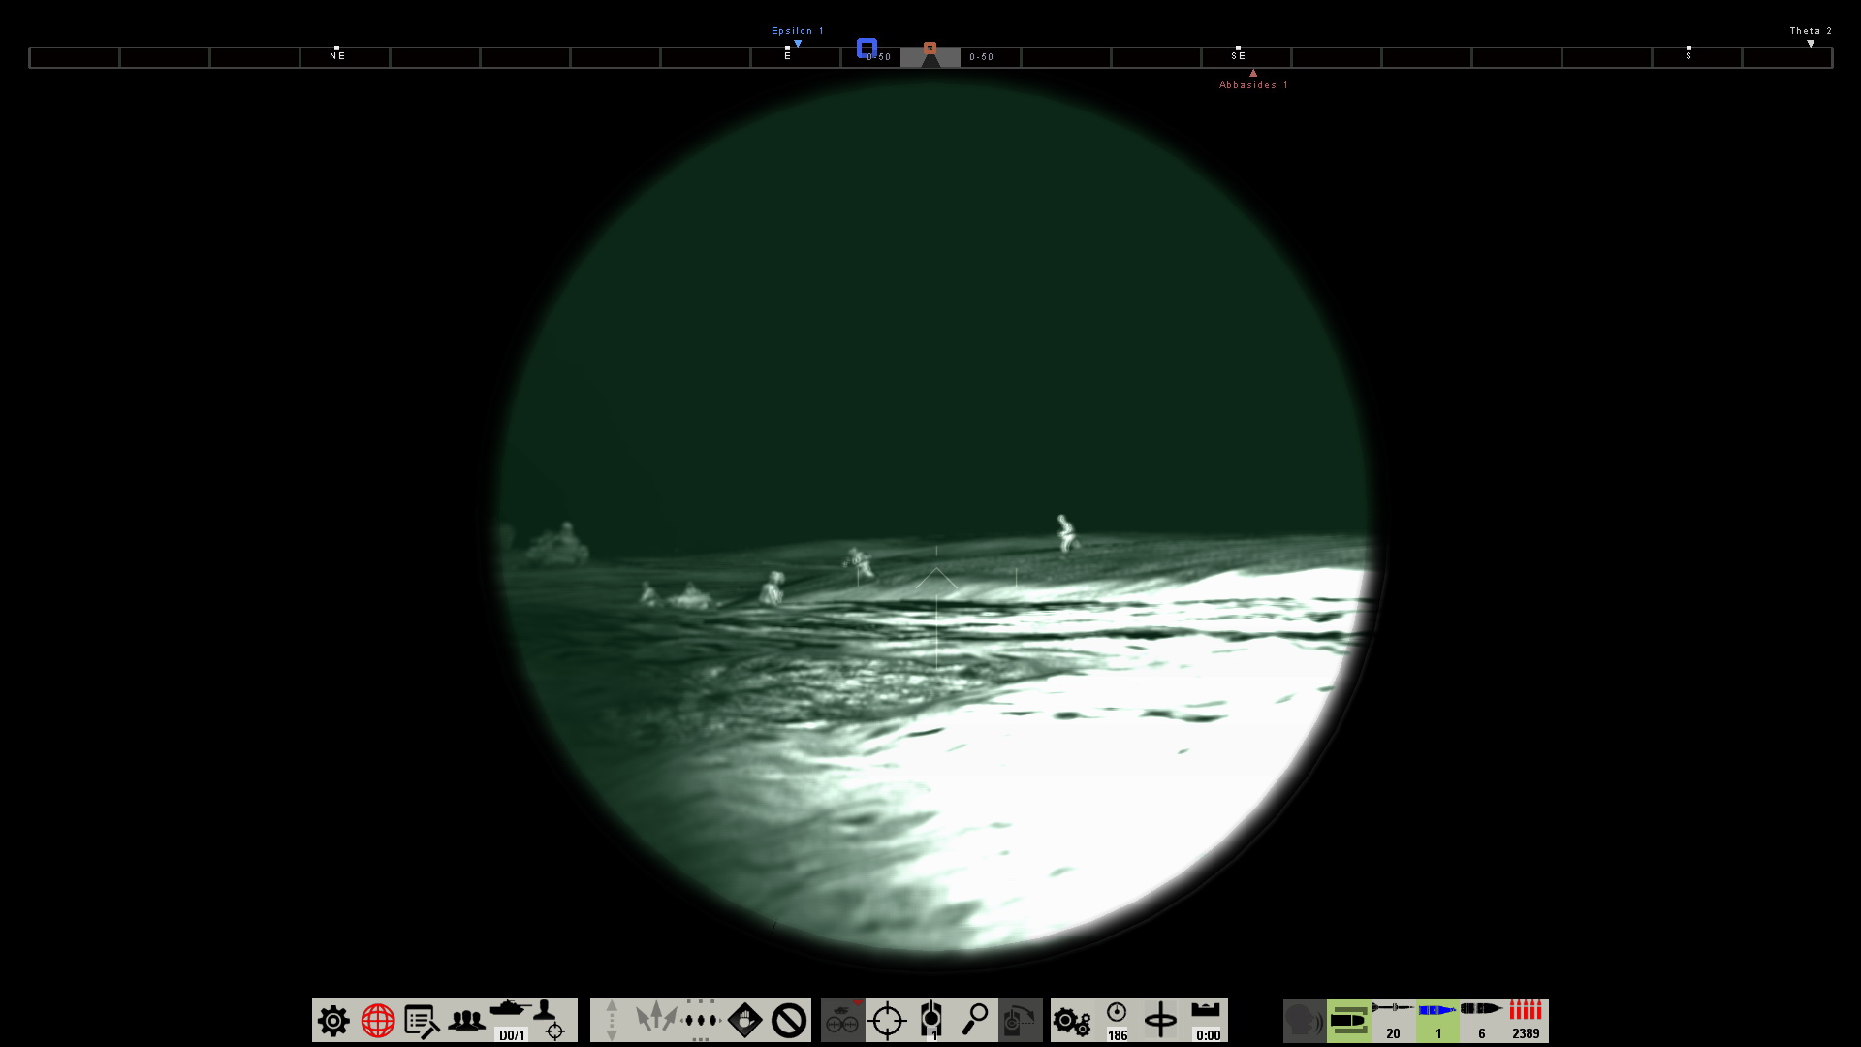The width and height of the screenshot is (1861, 1047).
Task: Open the crew group icon
Action: coord(466,1020)
